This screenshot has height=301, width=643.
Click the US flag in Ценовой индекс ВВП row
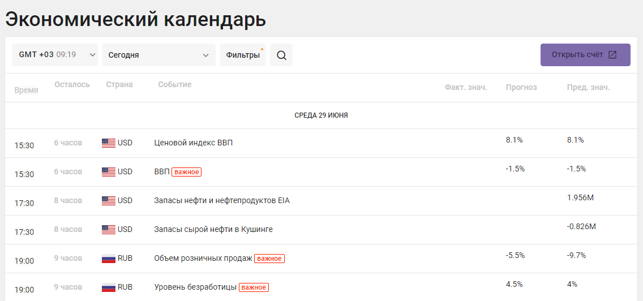coord(109,143)
